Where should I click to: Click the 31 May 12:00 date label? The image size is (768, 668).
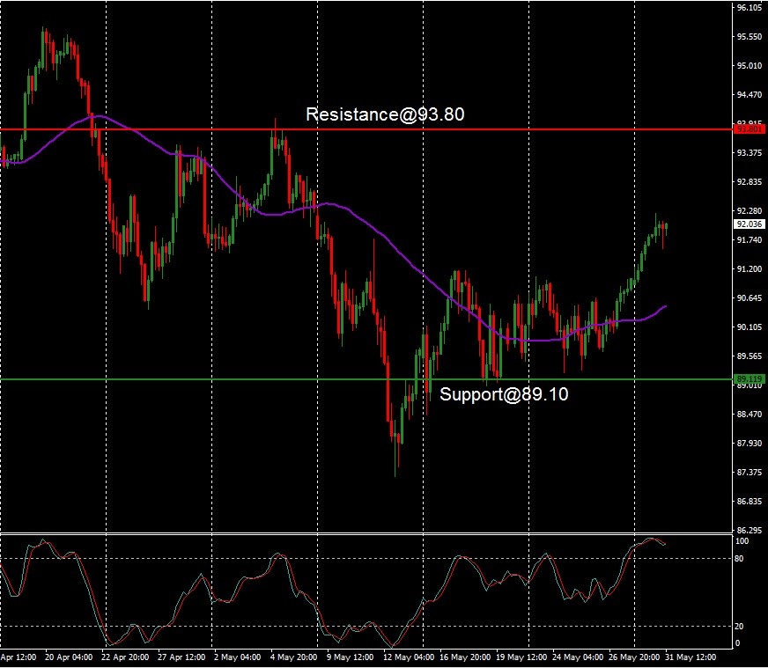[690, 657]
